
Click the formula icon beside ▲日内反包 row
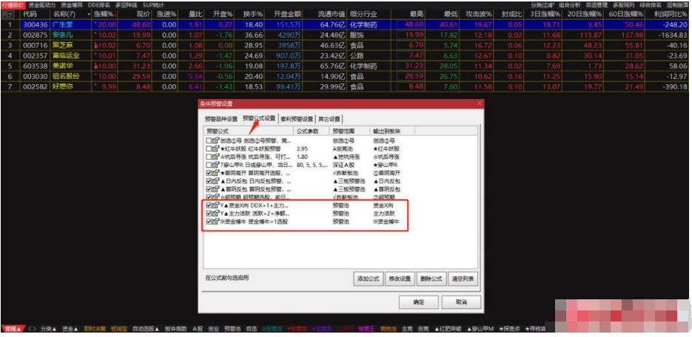click(x=217, y=180)
